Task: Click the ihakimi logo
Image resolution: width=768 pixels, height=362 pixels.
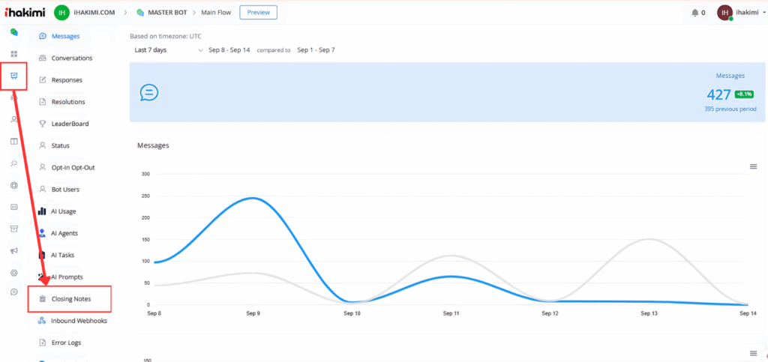Action: (25, 13)
